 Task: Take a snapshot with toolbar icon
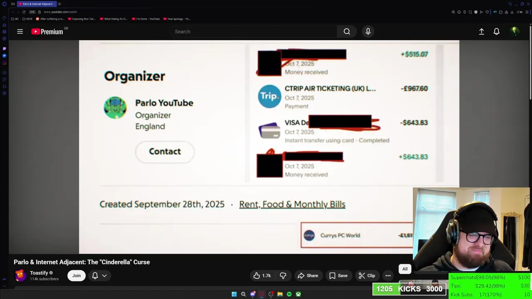pyautogui.click(x=470, y=12)
